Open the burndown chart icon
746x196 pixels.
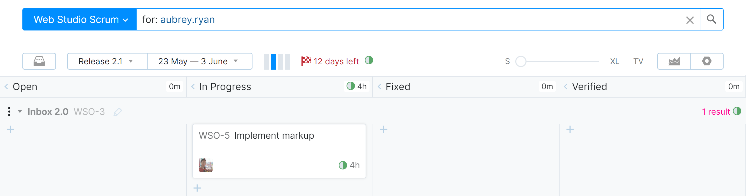point(674,61)
